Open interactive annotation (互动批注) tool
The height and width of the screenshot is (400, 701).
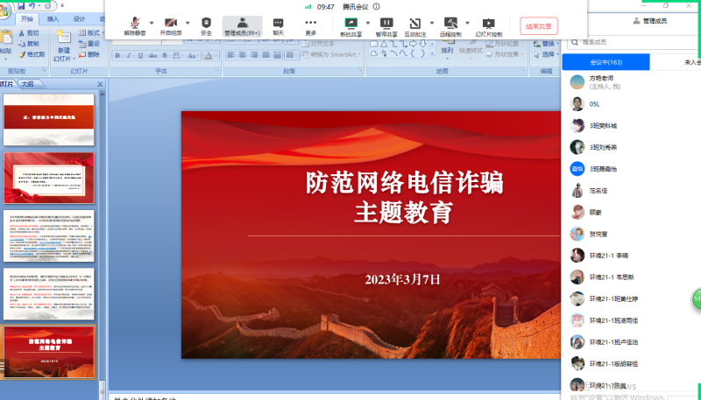(x=414, y=23)
